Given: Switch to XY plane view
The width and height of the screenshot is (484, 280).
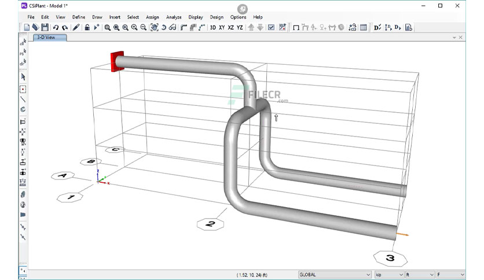Looking at the screenshot, I should [x=222, y=27].
